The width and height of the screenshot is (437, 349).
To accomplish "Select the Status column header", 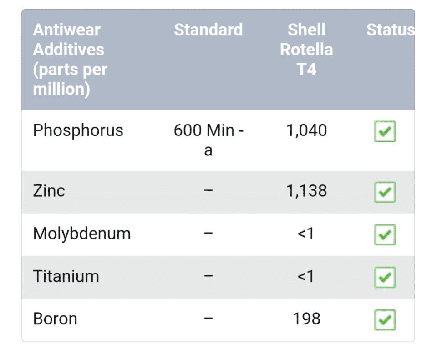I will pyautogui.click(x=390, y=30).
